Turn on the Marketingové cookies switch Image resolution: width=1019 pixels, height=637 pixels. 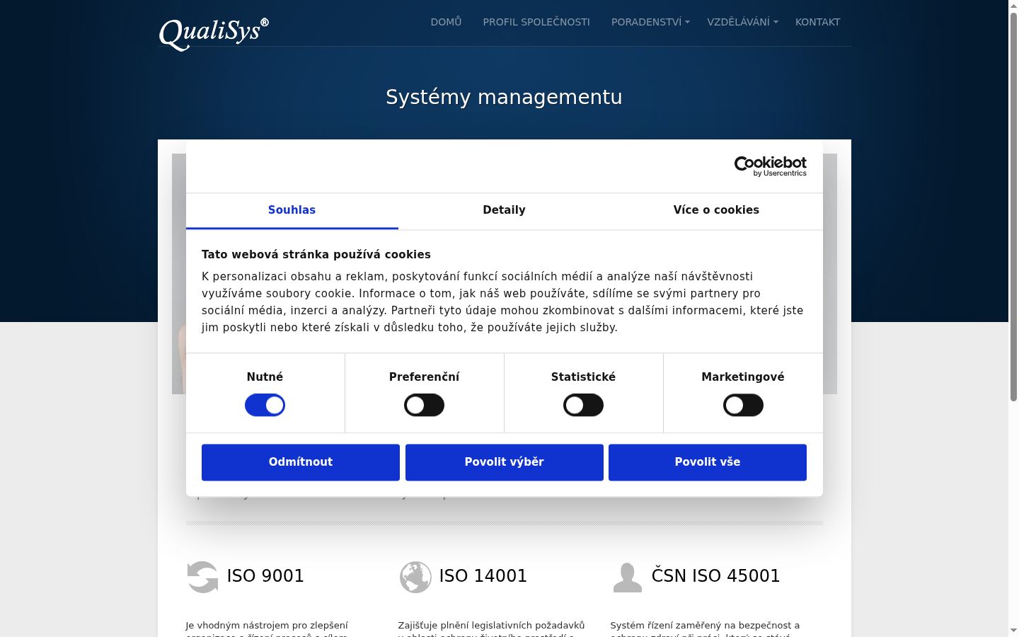point(743,406)
